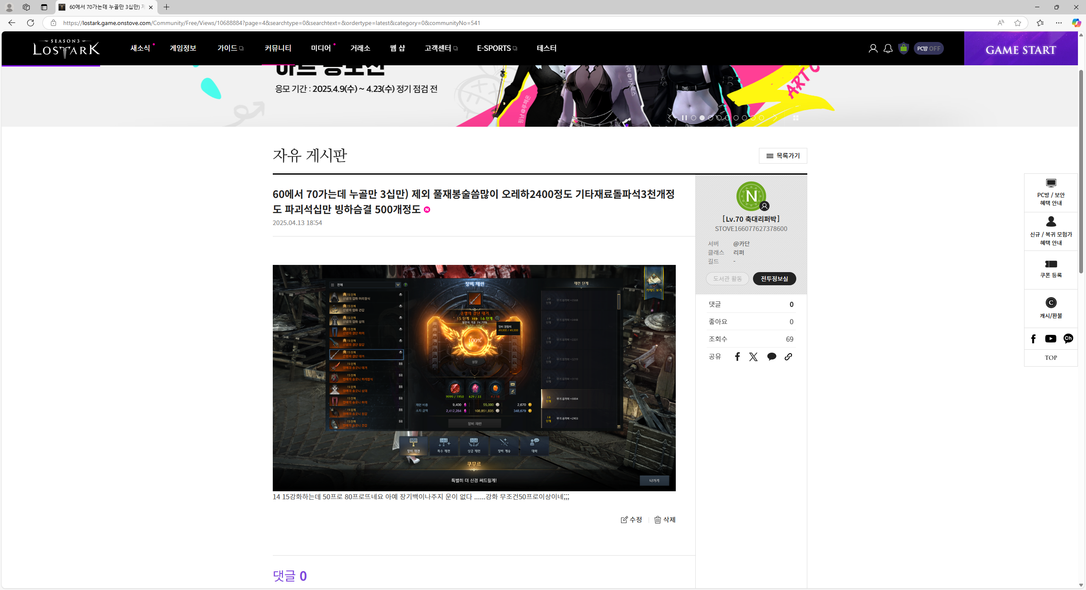Show the next banner slide

click(x=775, y=118)
